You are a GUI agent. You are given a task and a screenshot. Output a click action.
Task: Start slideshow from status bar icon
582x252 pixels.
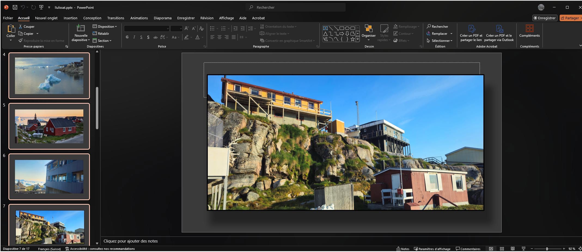coord(523,249)
